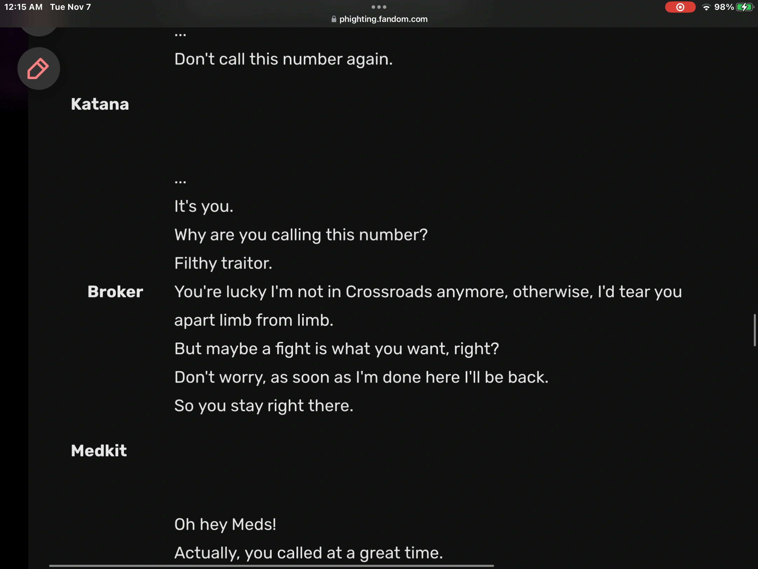Tap the vertical scrollbar on the right edge
This screenshot has height=569, width=758.
tap(754, 330)
